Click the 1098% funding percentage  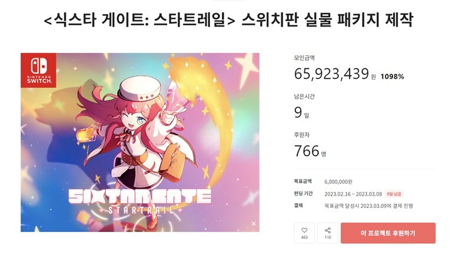(393, 77)
